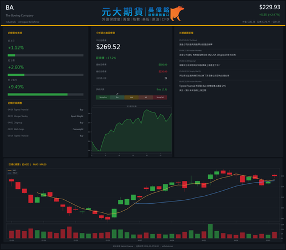Viewport: 286px width, 250px height.
Task: Click the 04/02 Citigroup rating row
Action: click(46, 123)
